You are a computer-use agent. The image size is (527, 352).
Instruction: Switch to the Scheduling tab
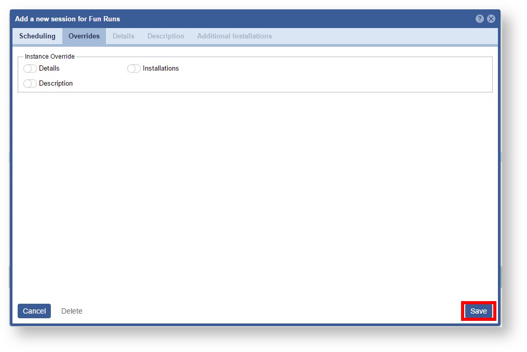click(x=37, y=36)
